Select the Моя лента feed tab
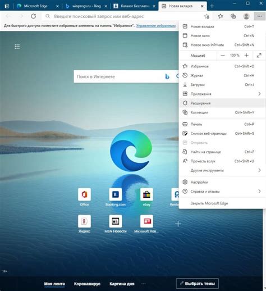The image size is (266, 291). pyautogui.click(x=54, y=284)
